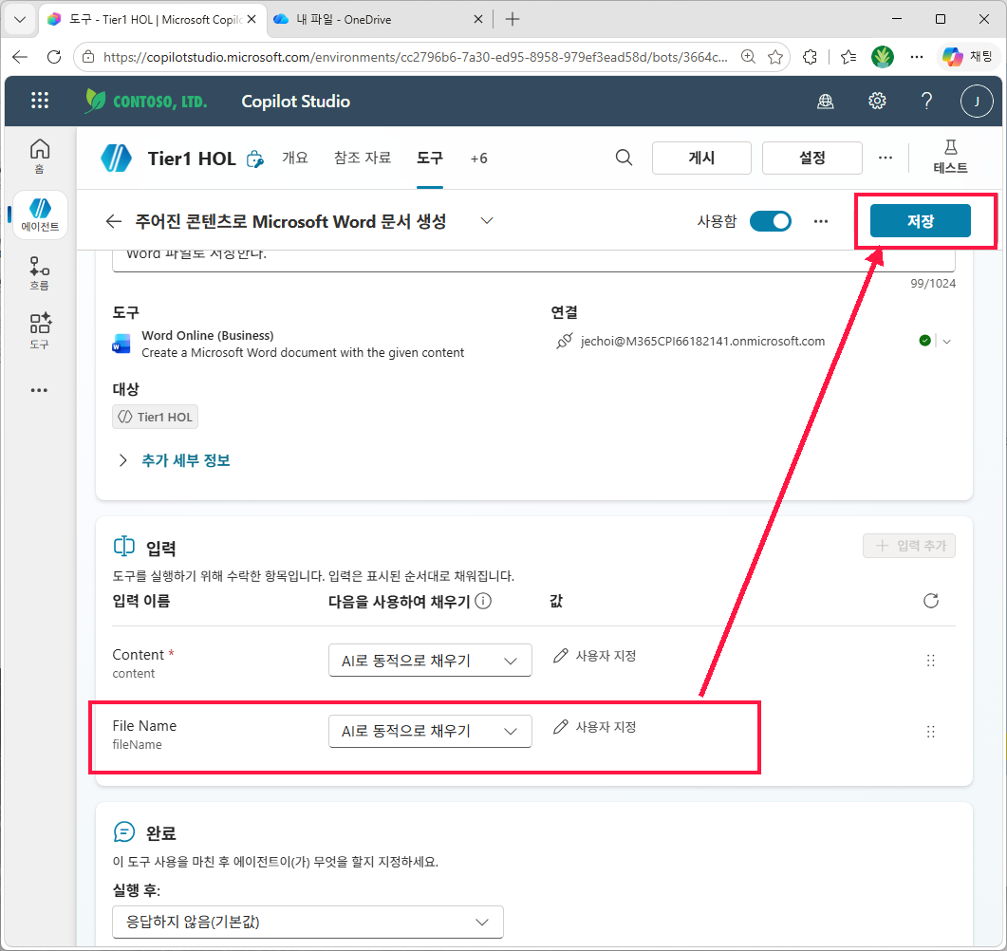Click the drag handle for the File Name row

pos(930,732)
